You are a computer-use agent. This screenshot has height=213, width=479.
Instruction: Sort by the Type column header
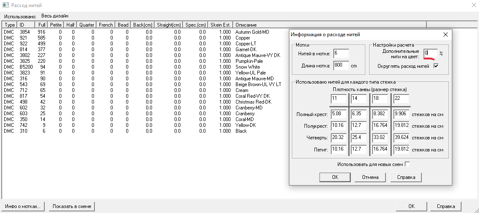[10, 25]
